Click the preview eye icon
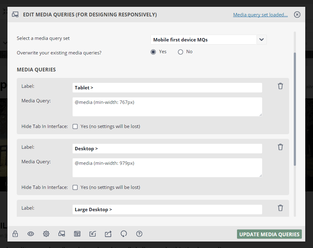 [31, 234]
